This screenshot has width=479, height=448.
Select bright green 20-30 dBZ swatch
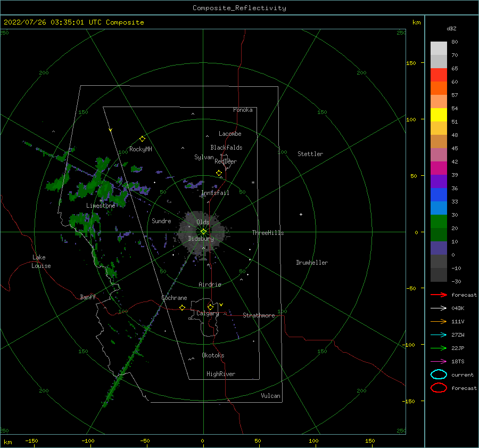[439, 222]
